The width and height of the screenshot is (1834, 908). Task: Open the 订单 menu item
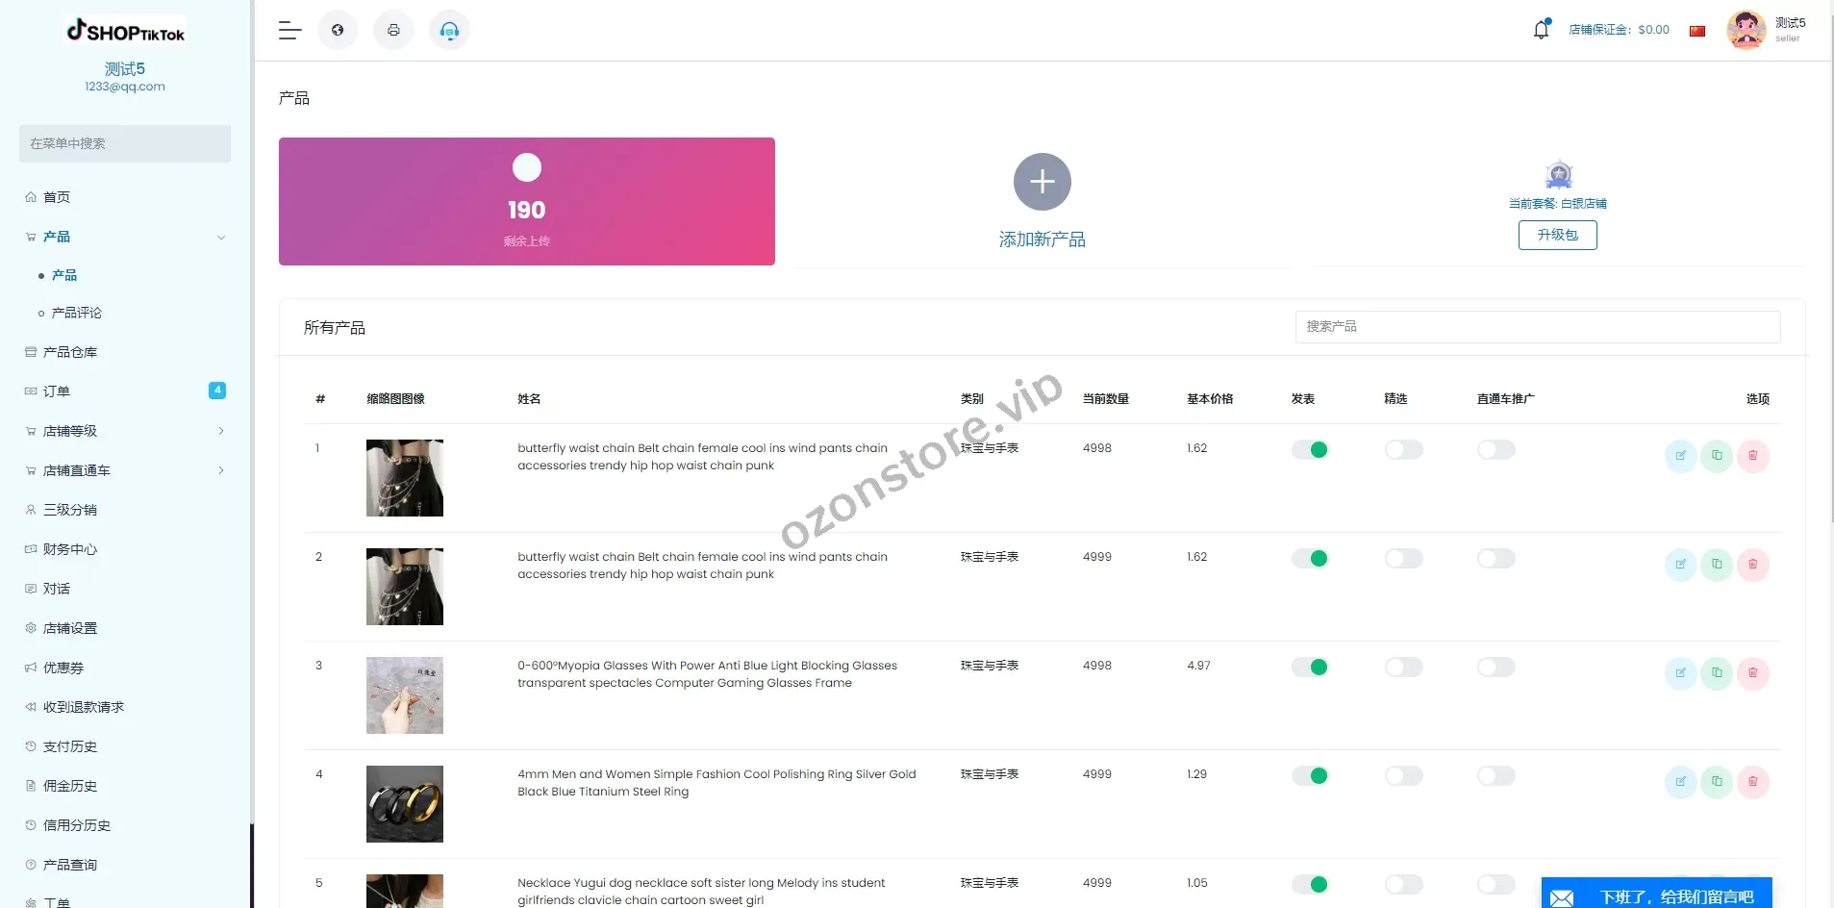[x=57, y=391]
